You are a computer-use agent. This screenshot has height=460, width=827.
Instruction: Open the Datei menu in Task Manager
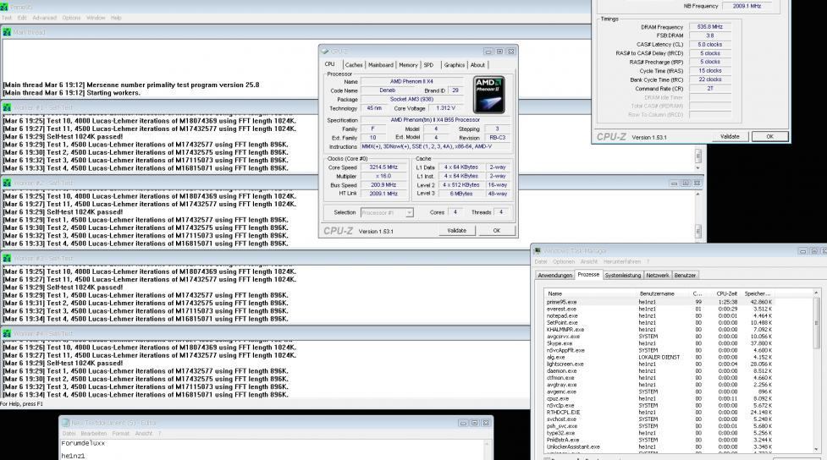pos(541,261)
